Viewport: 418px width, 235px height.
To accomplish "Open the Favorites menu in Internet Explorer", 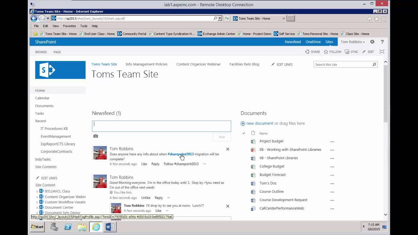I will click(x=69, y=26).
